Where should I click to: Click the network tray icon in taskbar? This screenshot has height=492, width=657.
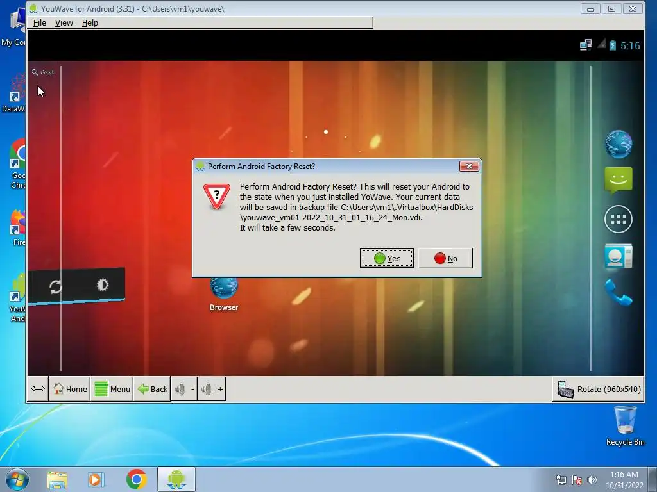pos(561,480)
